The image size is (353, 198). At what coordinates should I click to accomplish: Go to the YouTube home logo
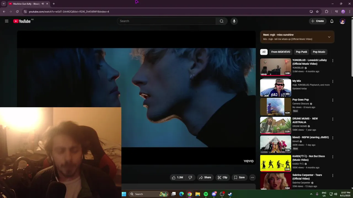(x=22, y=21)
